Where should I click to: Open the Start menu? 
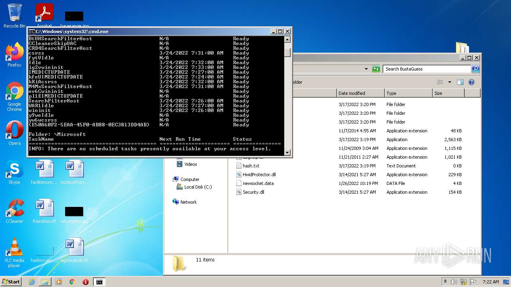pyautogui.click(x=11, y=282)
